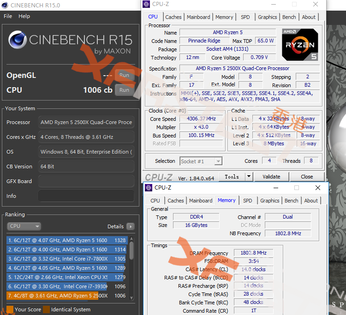Select Memory tab in bottom CPU-Z window

tap(227, 200)
